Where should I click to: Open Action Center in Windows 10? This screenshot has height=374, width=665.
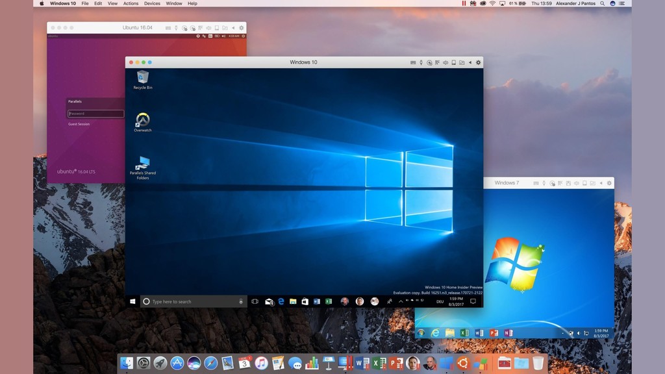click(473, 301)
